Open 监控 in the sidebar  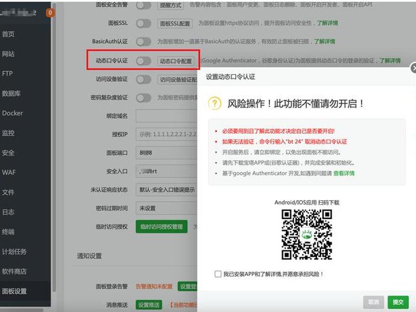[8, 133]
